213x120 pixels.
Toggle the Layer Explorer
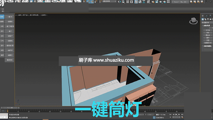click(131, 2)
